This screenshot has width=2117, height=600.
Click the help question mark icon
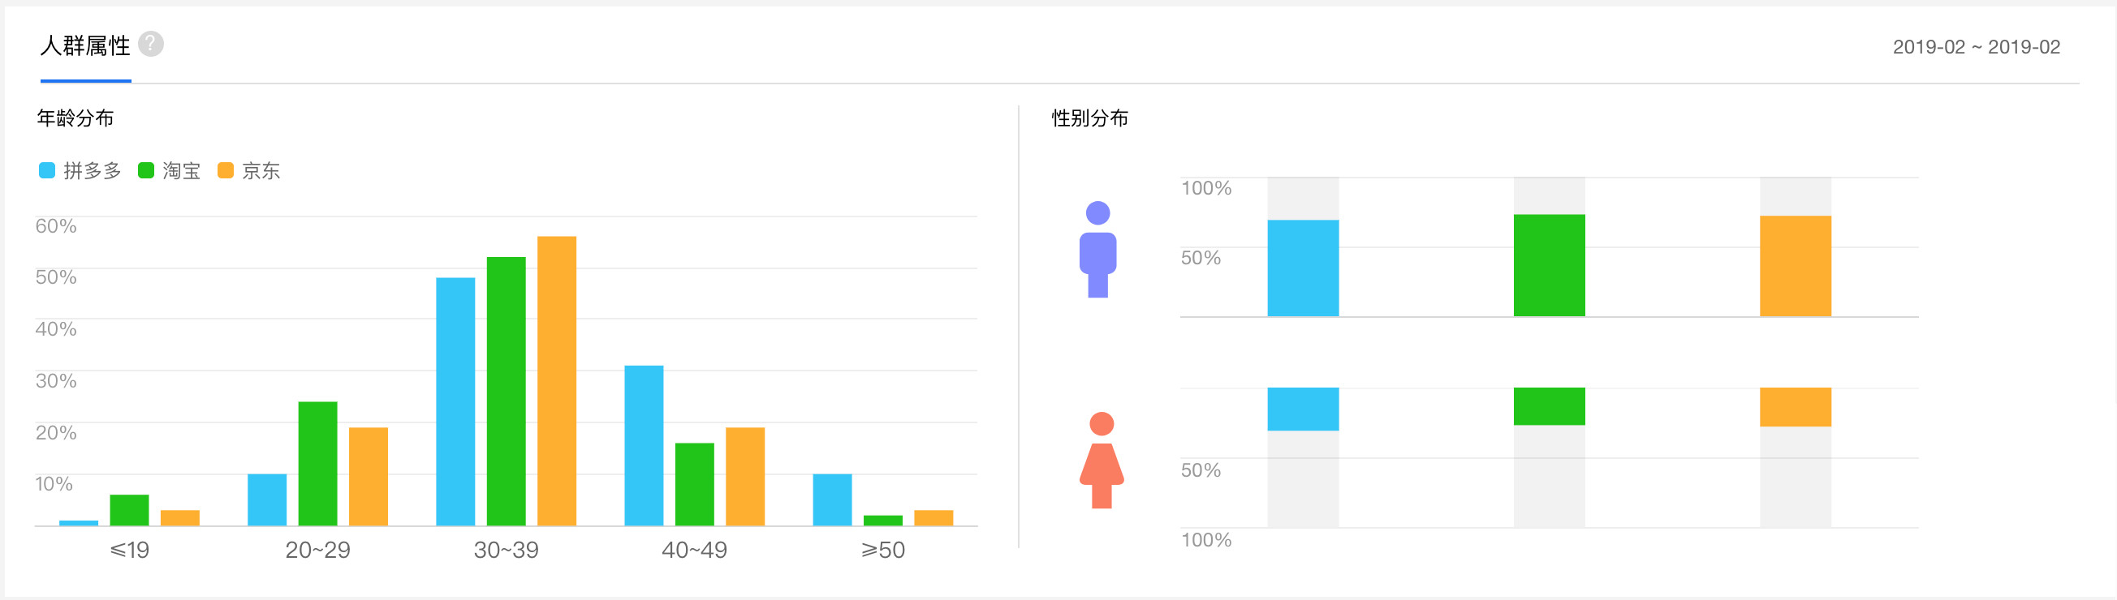pos(150,45)
